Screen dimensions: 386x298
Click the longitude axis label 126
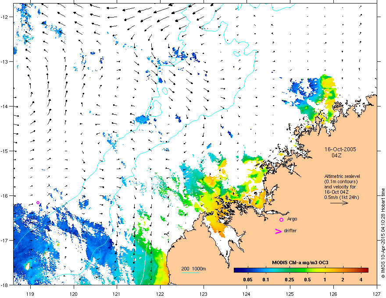point(333,294)
